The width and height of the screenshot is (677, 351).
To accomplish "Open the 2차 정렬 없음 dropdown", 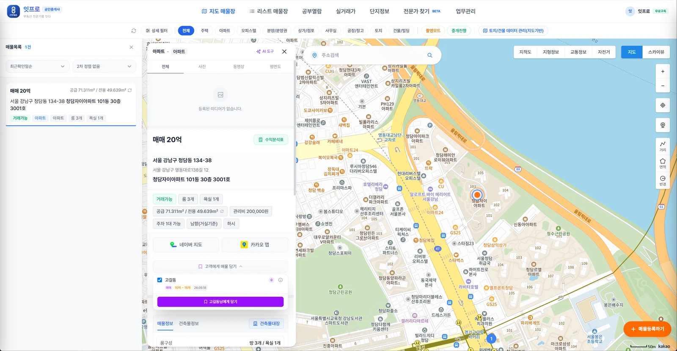I will 104,66.
